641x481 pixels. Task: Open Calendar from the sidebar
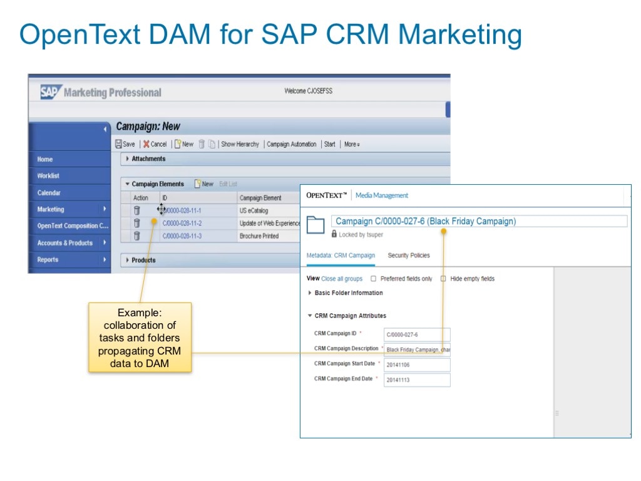click(49, 193)
